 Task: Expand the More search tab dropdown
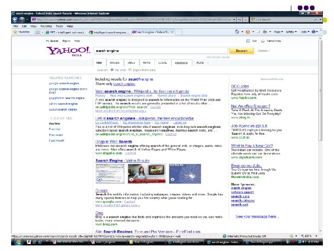(x=202, y=63)
